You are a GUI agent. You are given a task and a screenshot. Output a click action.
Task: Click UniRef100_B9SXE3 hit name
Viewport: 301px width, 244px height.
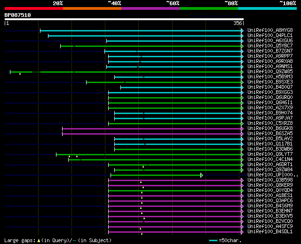[270, 82]
